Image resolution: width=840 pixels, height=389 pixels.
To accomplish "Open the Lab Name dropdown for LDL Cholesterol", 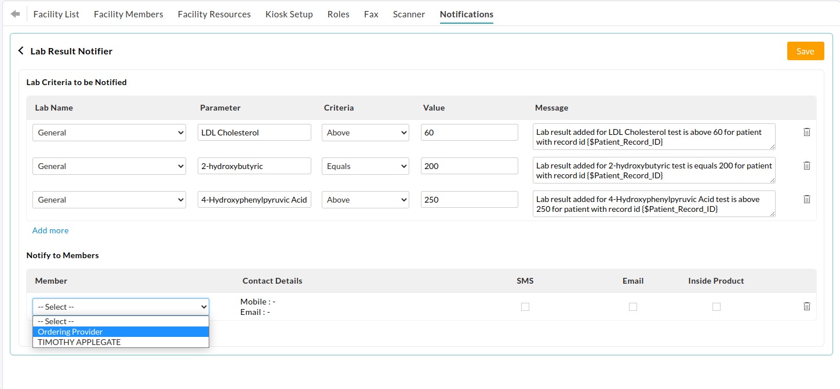I will click(x=108, y=132).
